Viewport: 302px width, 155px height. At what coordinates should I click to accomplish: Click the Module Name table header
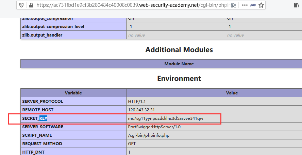179,64
